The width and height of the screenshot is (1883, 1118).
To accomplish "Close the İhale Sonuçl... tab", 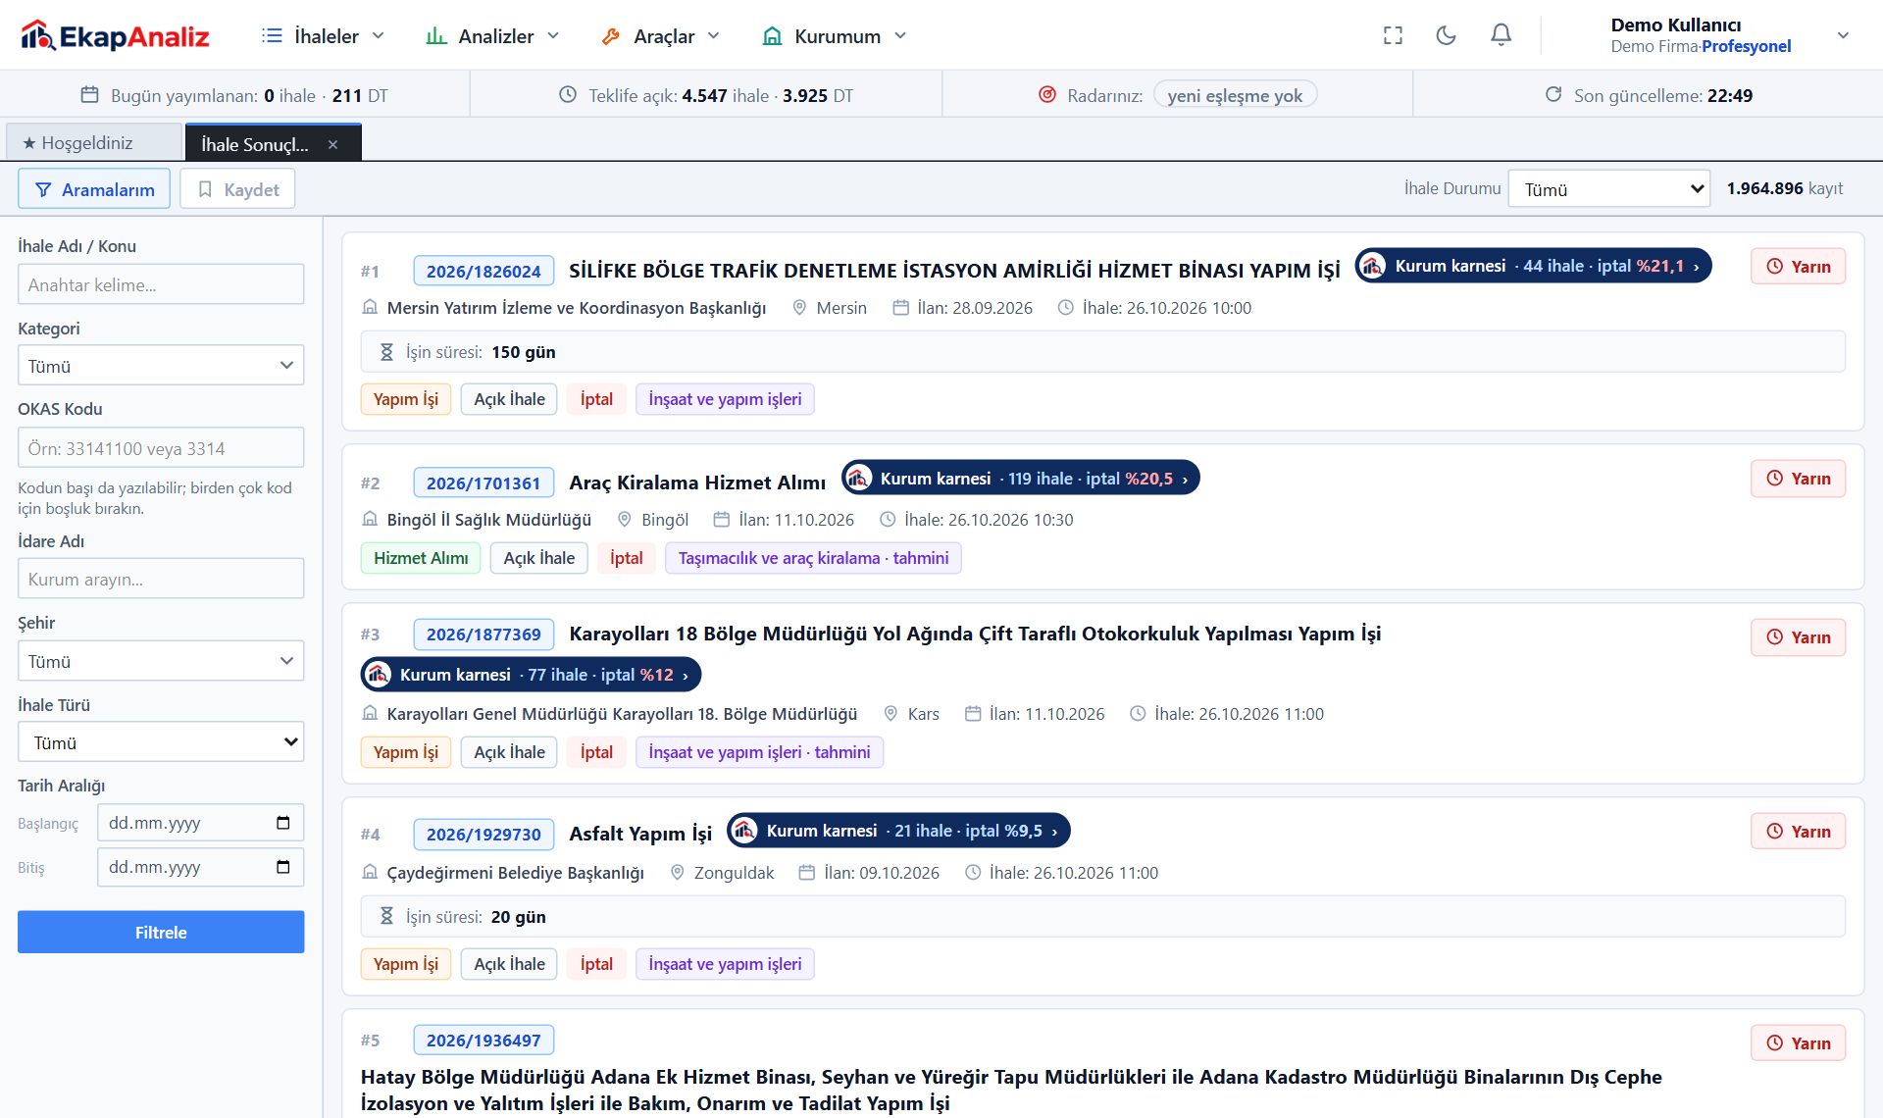I will pos(332,144).
